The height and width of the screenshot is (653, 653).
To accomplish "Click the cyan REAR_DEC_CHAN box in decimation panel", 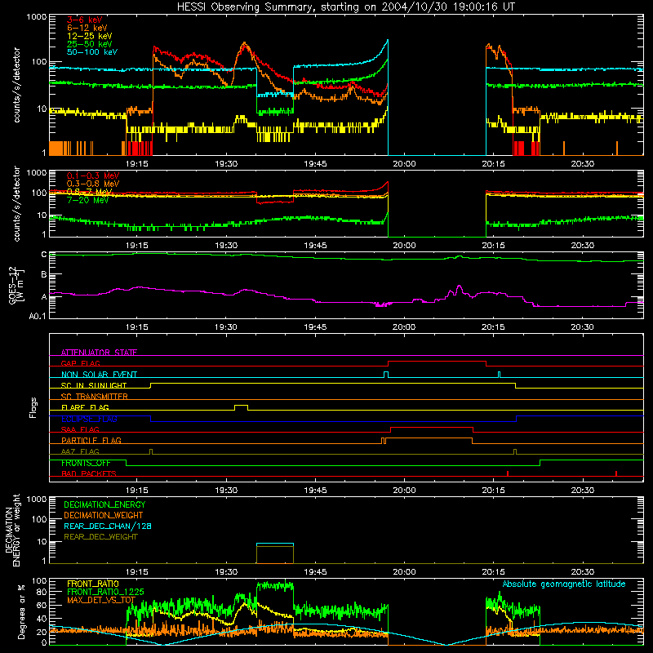I will (275, 544).
